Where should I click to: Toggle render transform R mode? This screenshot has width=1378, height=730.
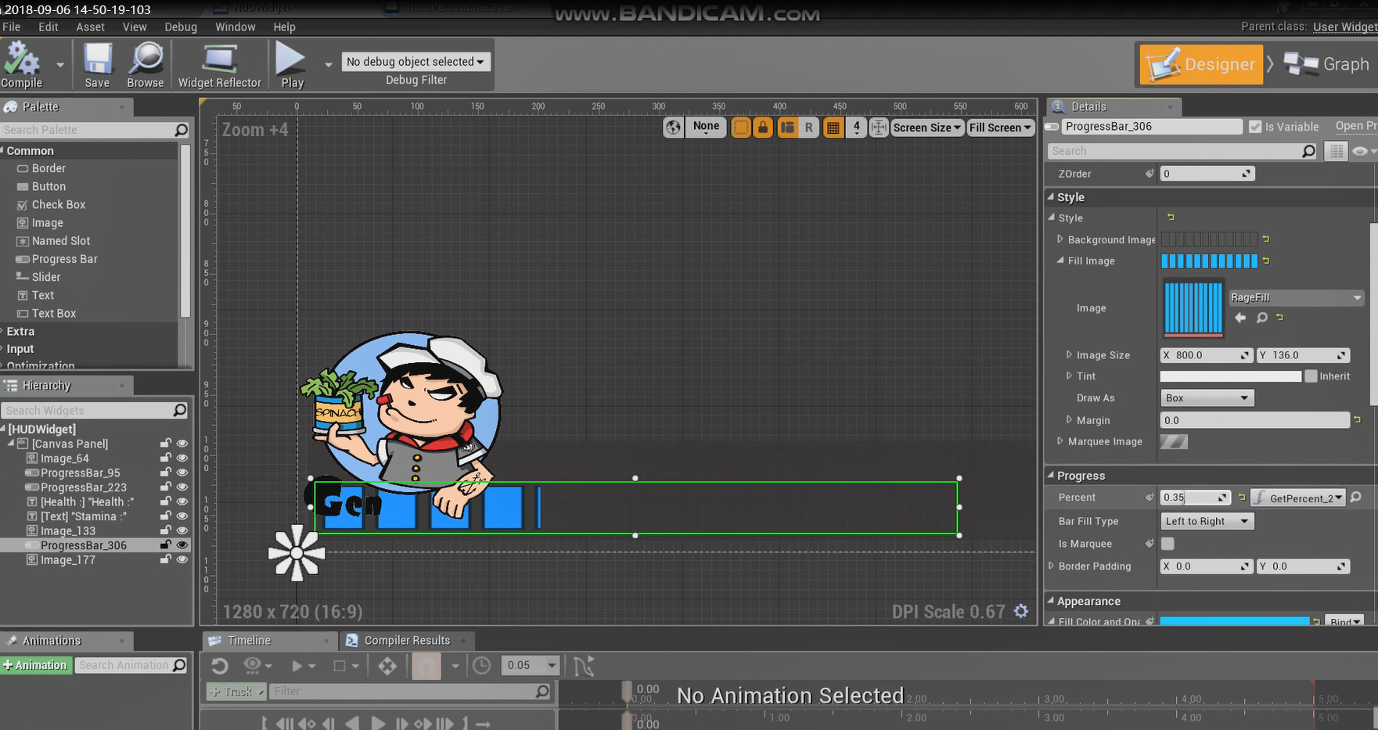808,127
